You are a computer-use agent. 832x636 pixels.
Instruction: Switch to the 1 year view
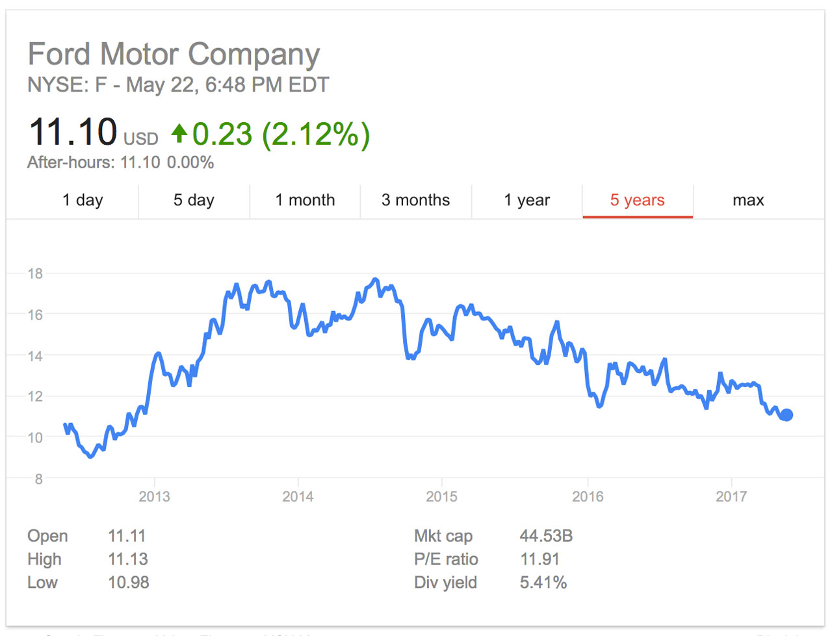pos(527,200)
